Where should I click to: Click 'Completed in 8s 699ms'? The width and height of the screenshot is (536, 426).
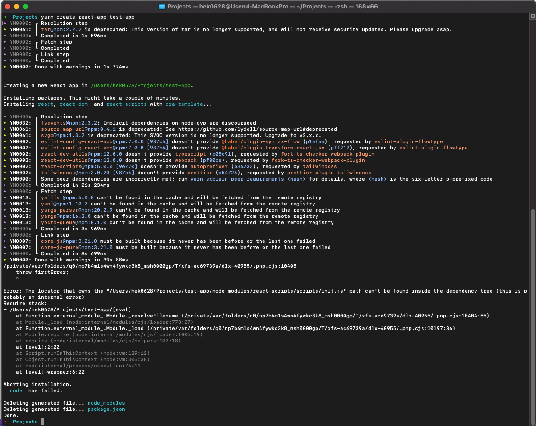[x=73, y=253]
